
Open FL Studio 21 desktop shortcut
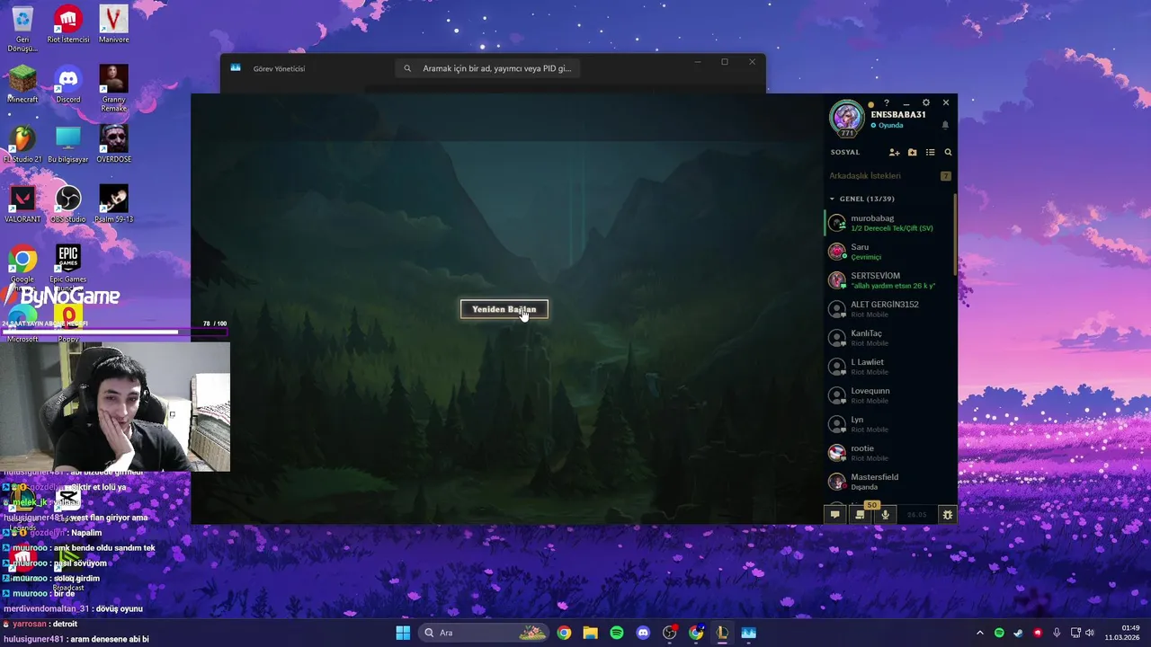point(22,144)
